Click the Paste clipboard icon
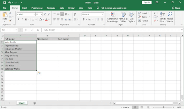This screenshot has width=184, height=109. [5, 15]
